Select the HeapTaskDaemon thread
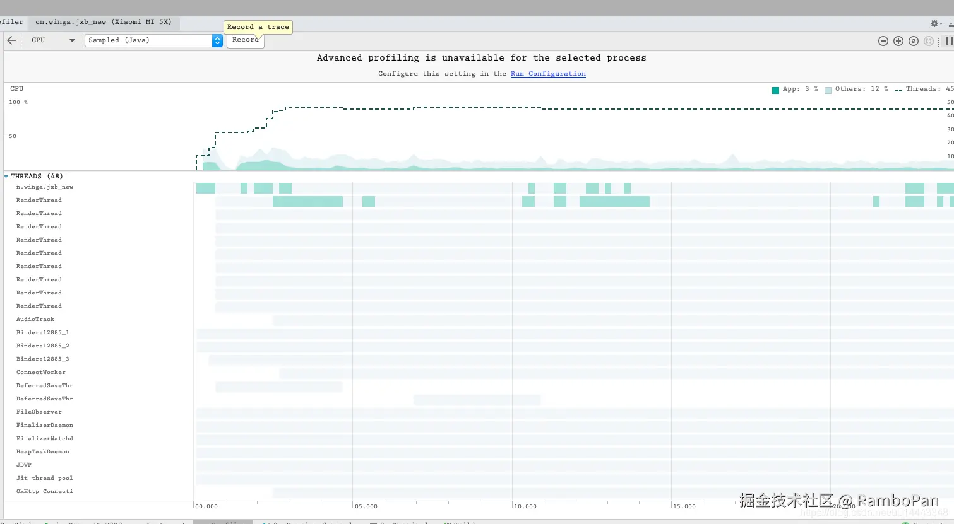Screen dimensions: 954x524 43,452
